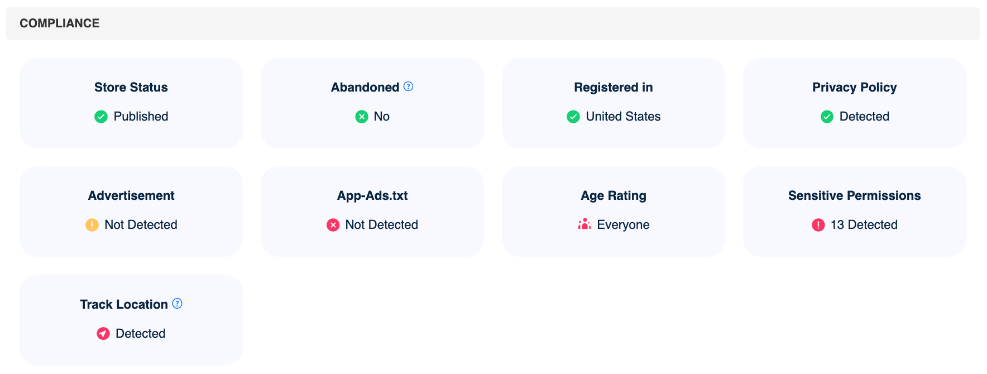Open the help tooltip next to Abandoned
The height and width of the screenshot is (374, 987).
click(x=408, y=87)
